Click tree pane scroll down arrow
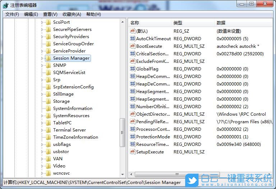276x189 pixels. (x=123, y=174)
